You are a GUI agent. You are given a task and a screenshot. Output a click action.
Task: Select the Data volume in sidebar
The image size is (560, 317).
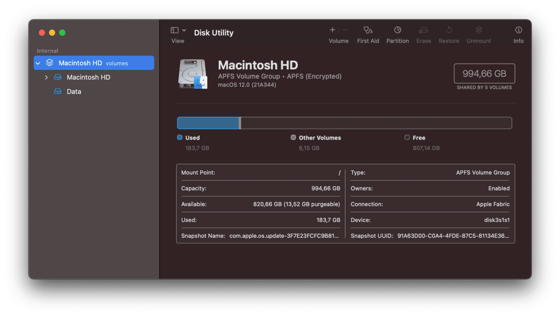74,91
